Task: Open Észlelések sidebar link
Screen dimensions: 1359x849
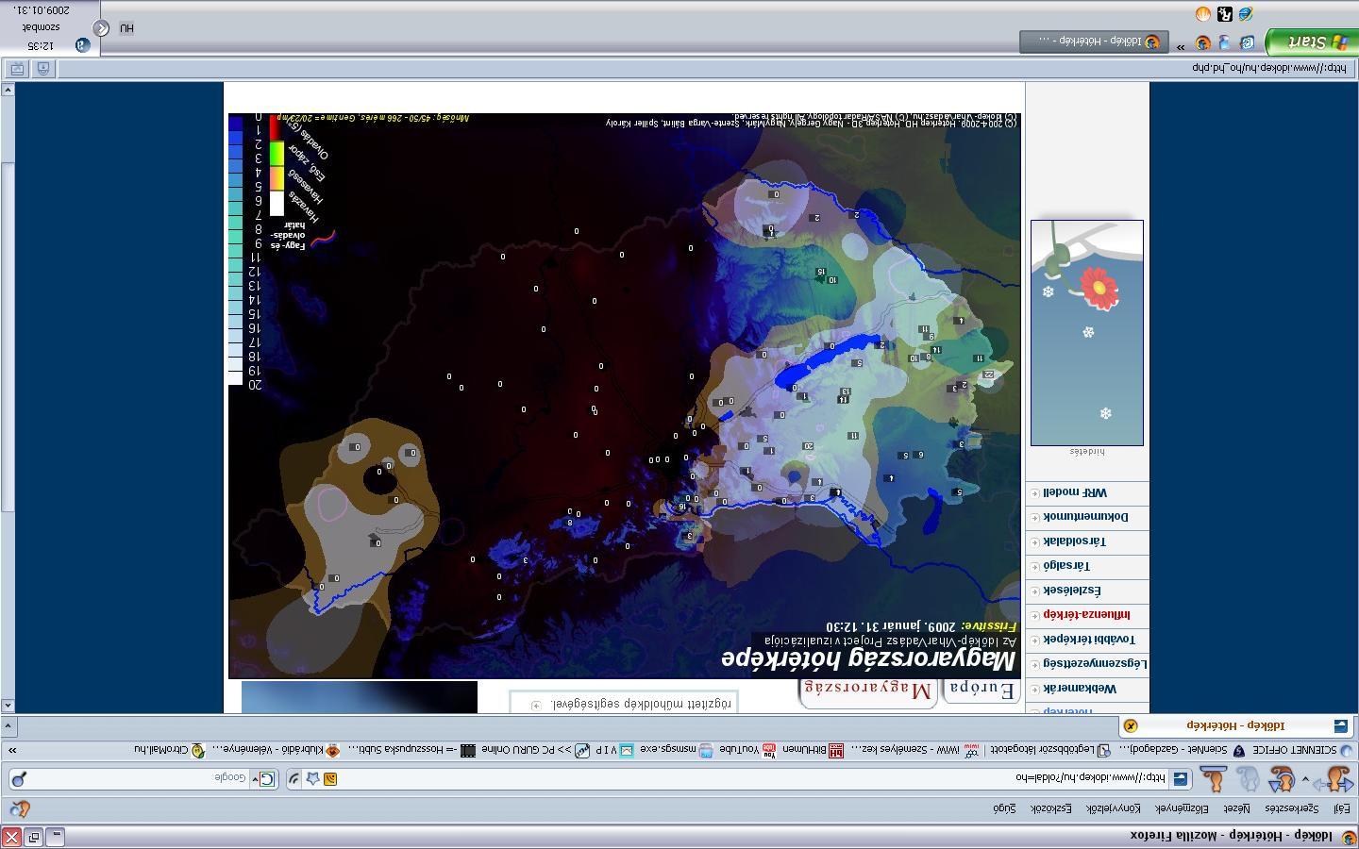Action: point(1072,591)
